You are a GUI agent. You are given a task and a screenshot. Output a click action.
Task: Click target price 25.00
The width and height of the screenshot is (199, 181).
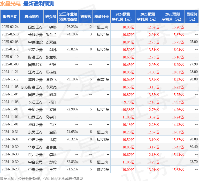tap(194, 42)
